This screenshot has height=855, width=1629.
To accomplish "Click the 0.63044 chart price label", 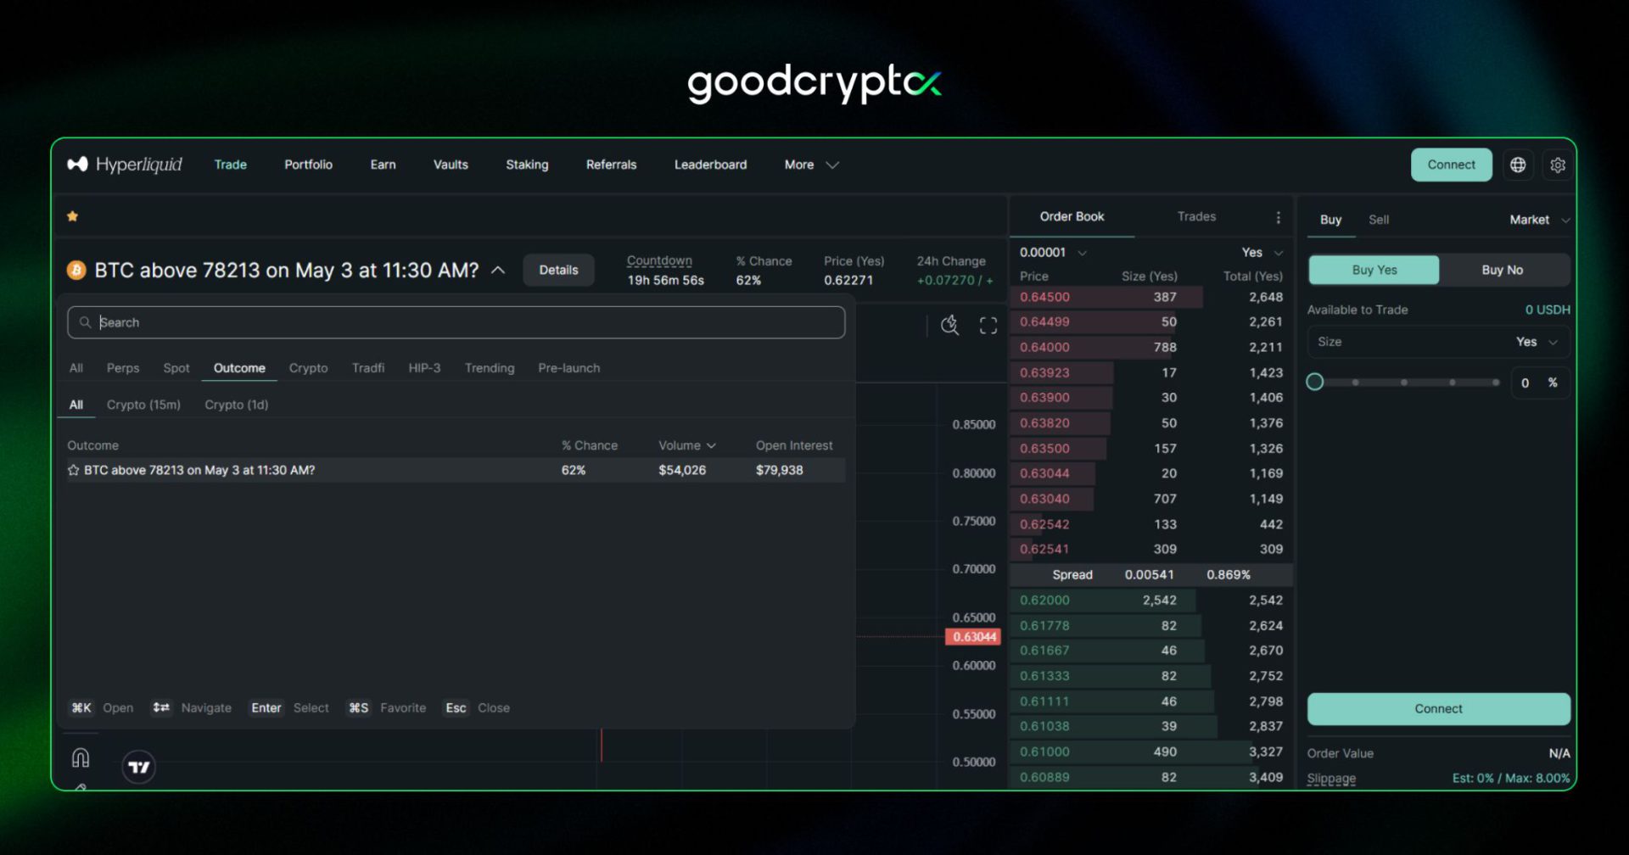I will pyautogui.click(x=974, y=637).
